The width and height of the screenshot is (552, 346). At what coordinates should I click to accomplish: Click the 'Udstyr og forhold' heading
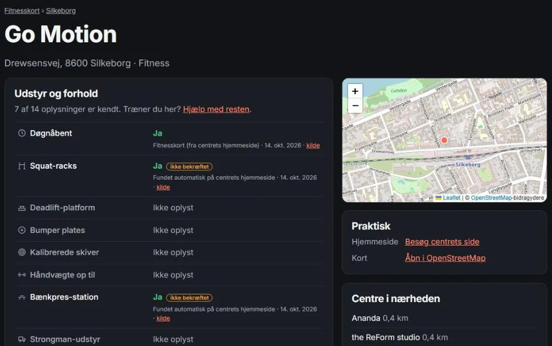pos(56,93)
